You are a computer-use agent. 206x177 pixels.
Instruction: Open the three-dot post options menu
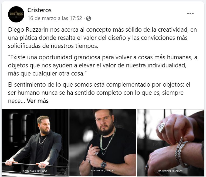[190, 14]
